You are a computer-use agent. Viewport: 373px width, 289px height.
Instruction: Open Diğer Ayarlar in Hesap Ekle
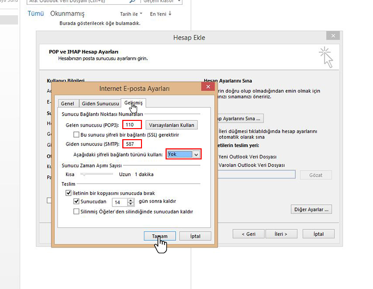click(312, 210)
